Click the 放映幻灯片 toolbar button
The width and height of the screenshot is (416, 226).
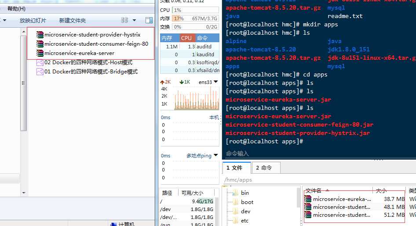tap(33, 20)
